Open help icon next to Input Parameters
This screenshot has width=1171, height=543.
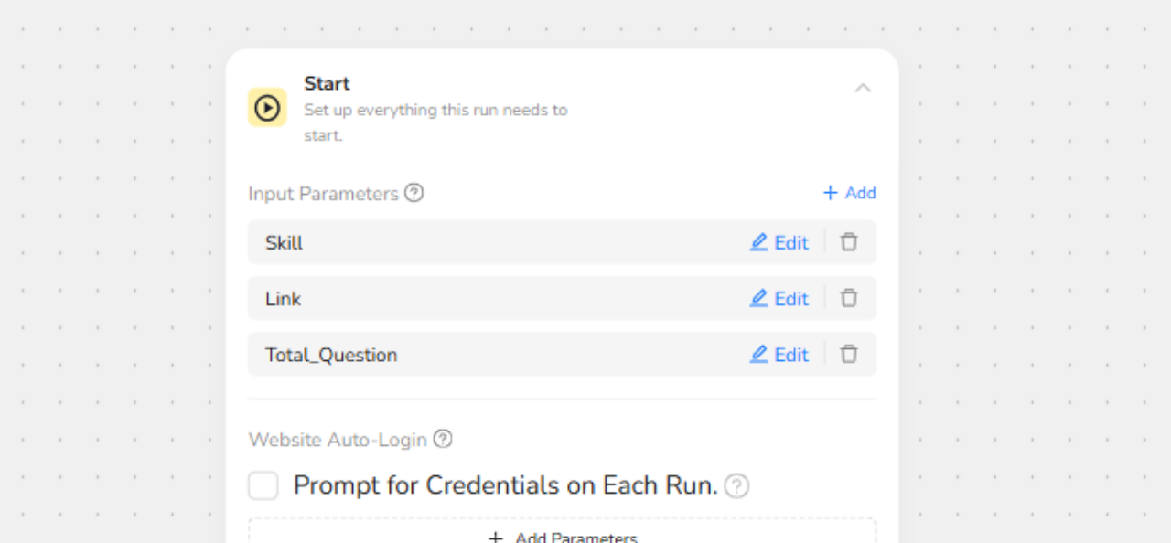[414, 193]
